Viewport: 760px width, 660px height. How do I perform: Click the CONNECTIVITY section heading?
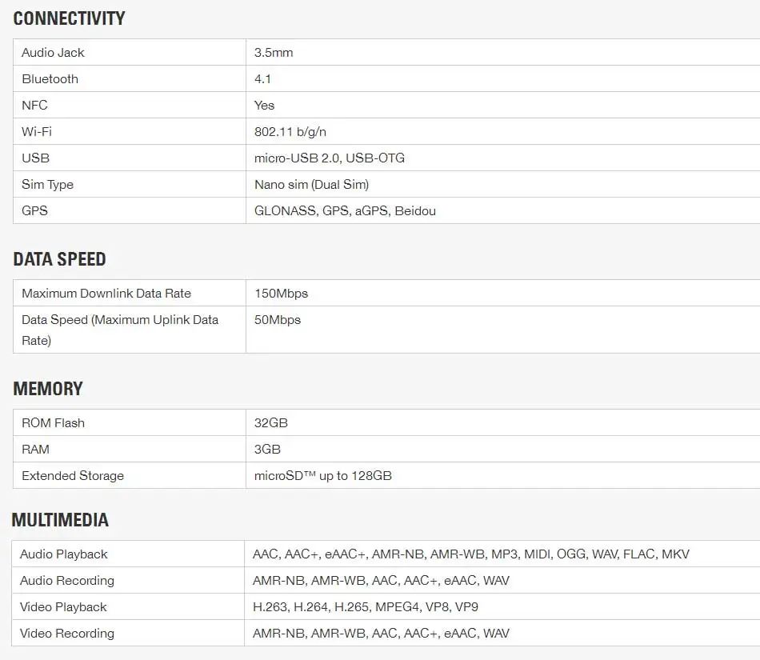[x=69, y=18]
